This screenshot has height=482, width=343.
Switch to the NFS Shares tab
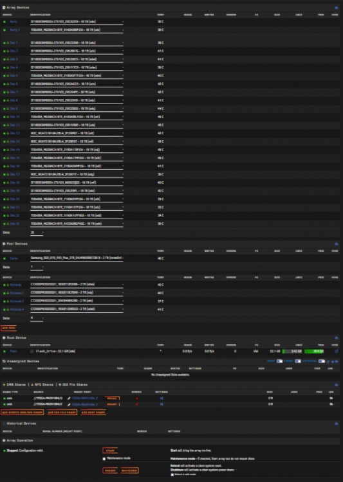coord(42,385)
